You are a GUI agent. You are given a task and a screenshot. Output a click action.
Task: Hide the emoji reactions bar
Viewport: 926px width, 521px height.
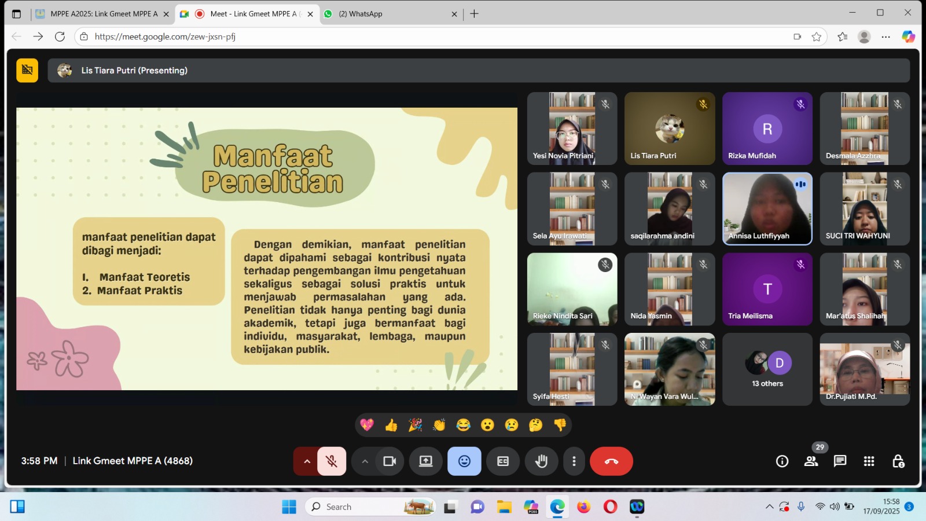[464, 461]
